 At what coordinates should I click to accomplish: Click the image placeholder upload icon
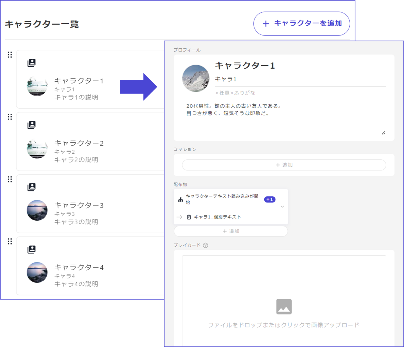point(284,306)
